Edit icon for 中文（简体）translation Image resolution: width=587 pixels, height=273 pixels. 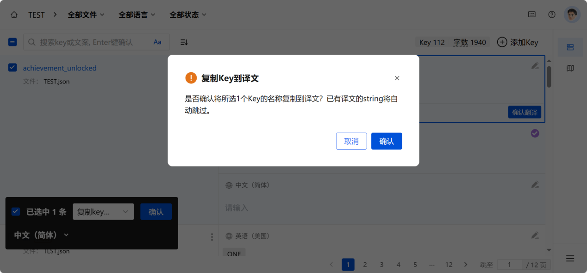(x=535, y=184)
